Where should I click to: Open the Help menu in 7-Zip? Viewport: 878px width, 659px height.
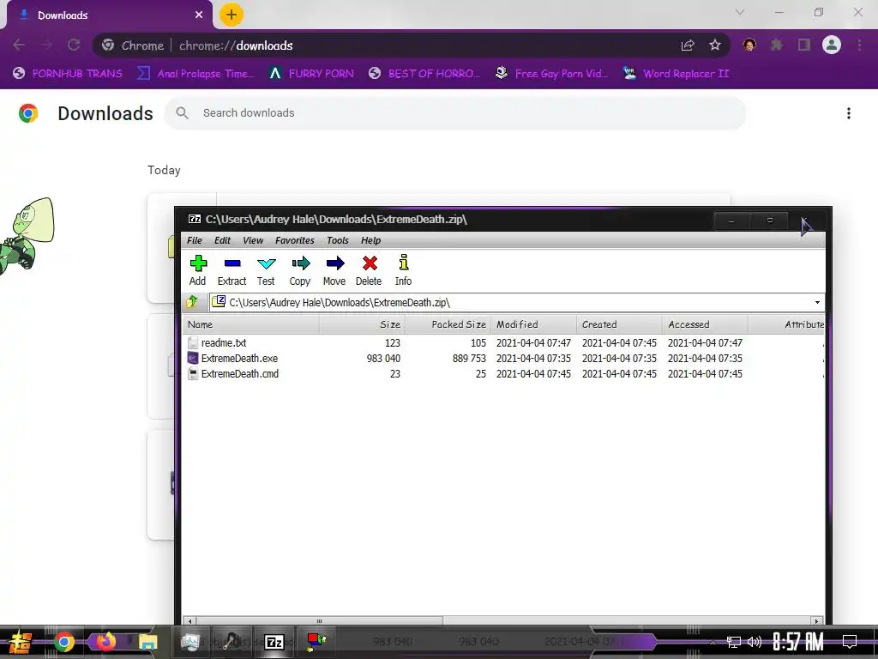(370, 240)
